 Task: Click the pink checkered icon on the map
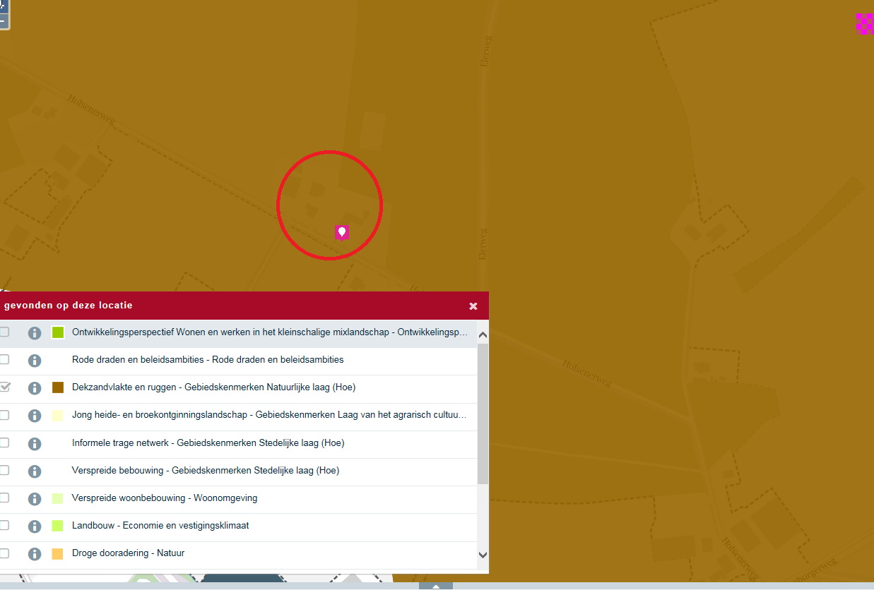865,23
